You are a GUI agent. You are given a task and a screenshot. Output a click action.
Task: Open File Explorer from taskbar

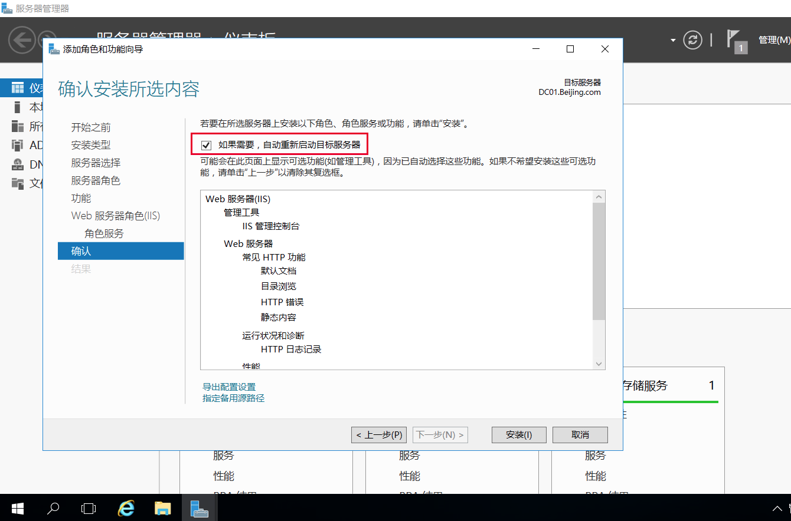(162, 508)
